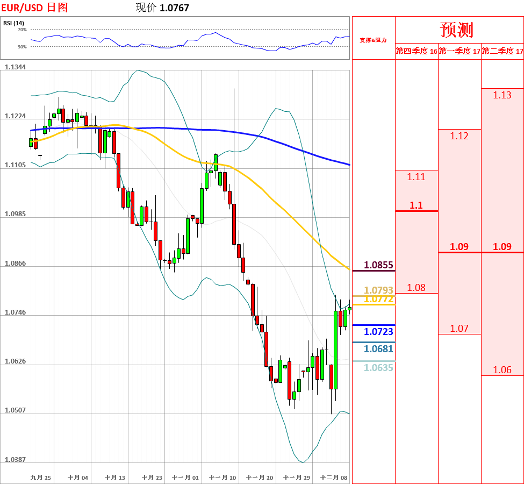Select the 1.06 forecast low value

pos(502,370)
